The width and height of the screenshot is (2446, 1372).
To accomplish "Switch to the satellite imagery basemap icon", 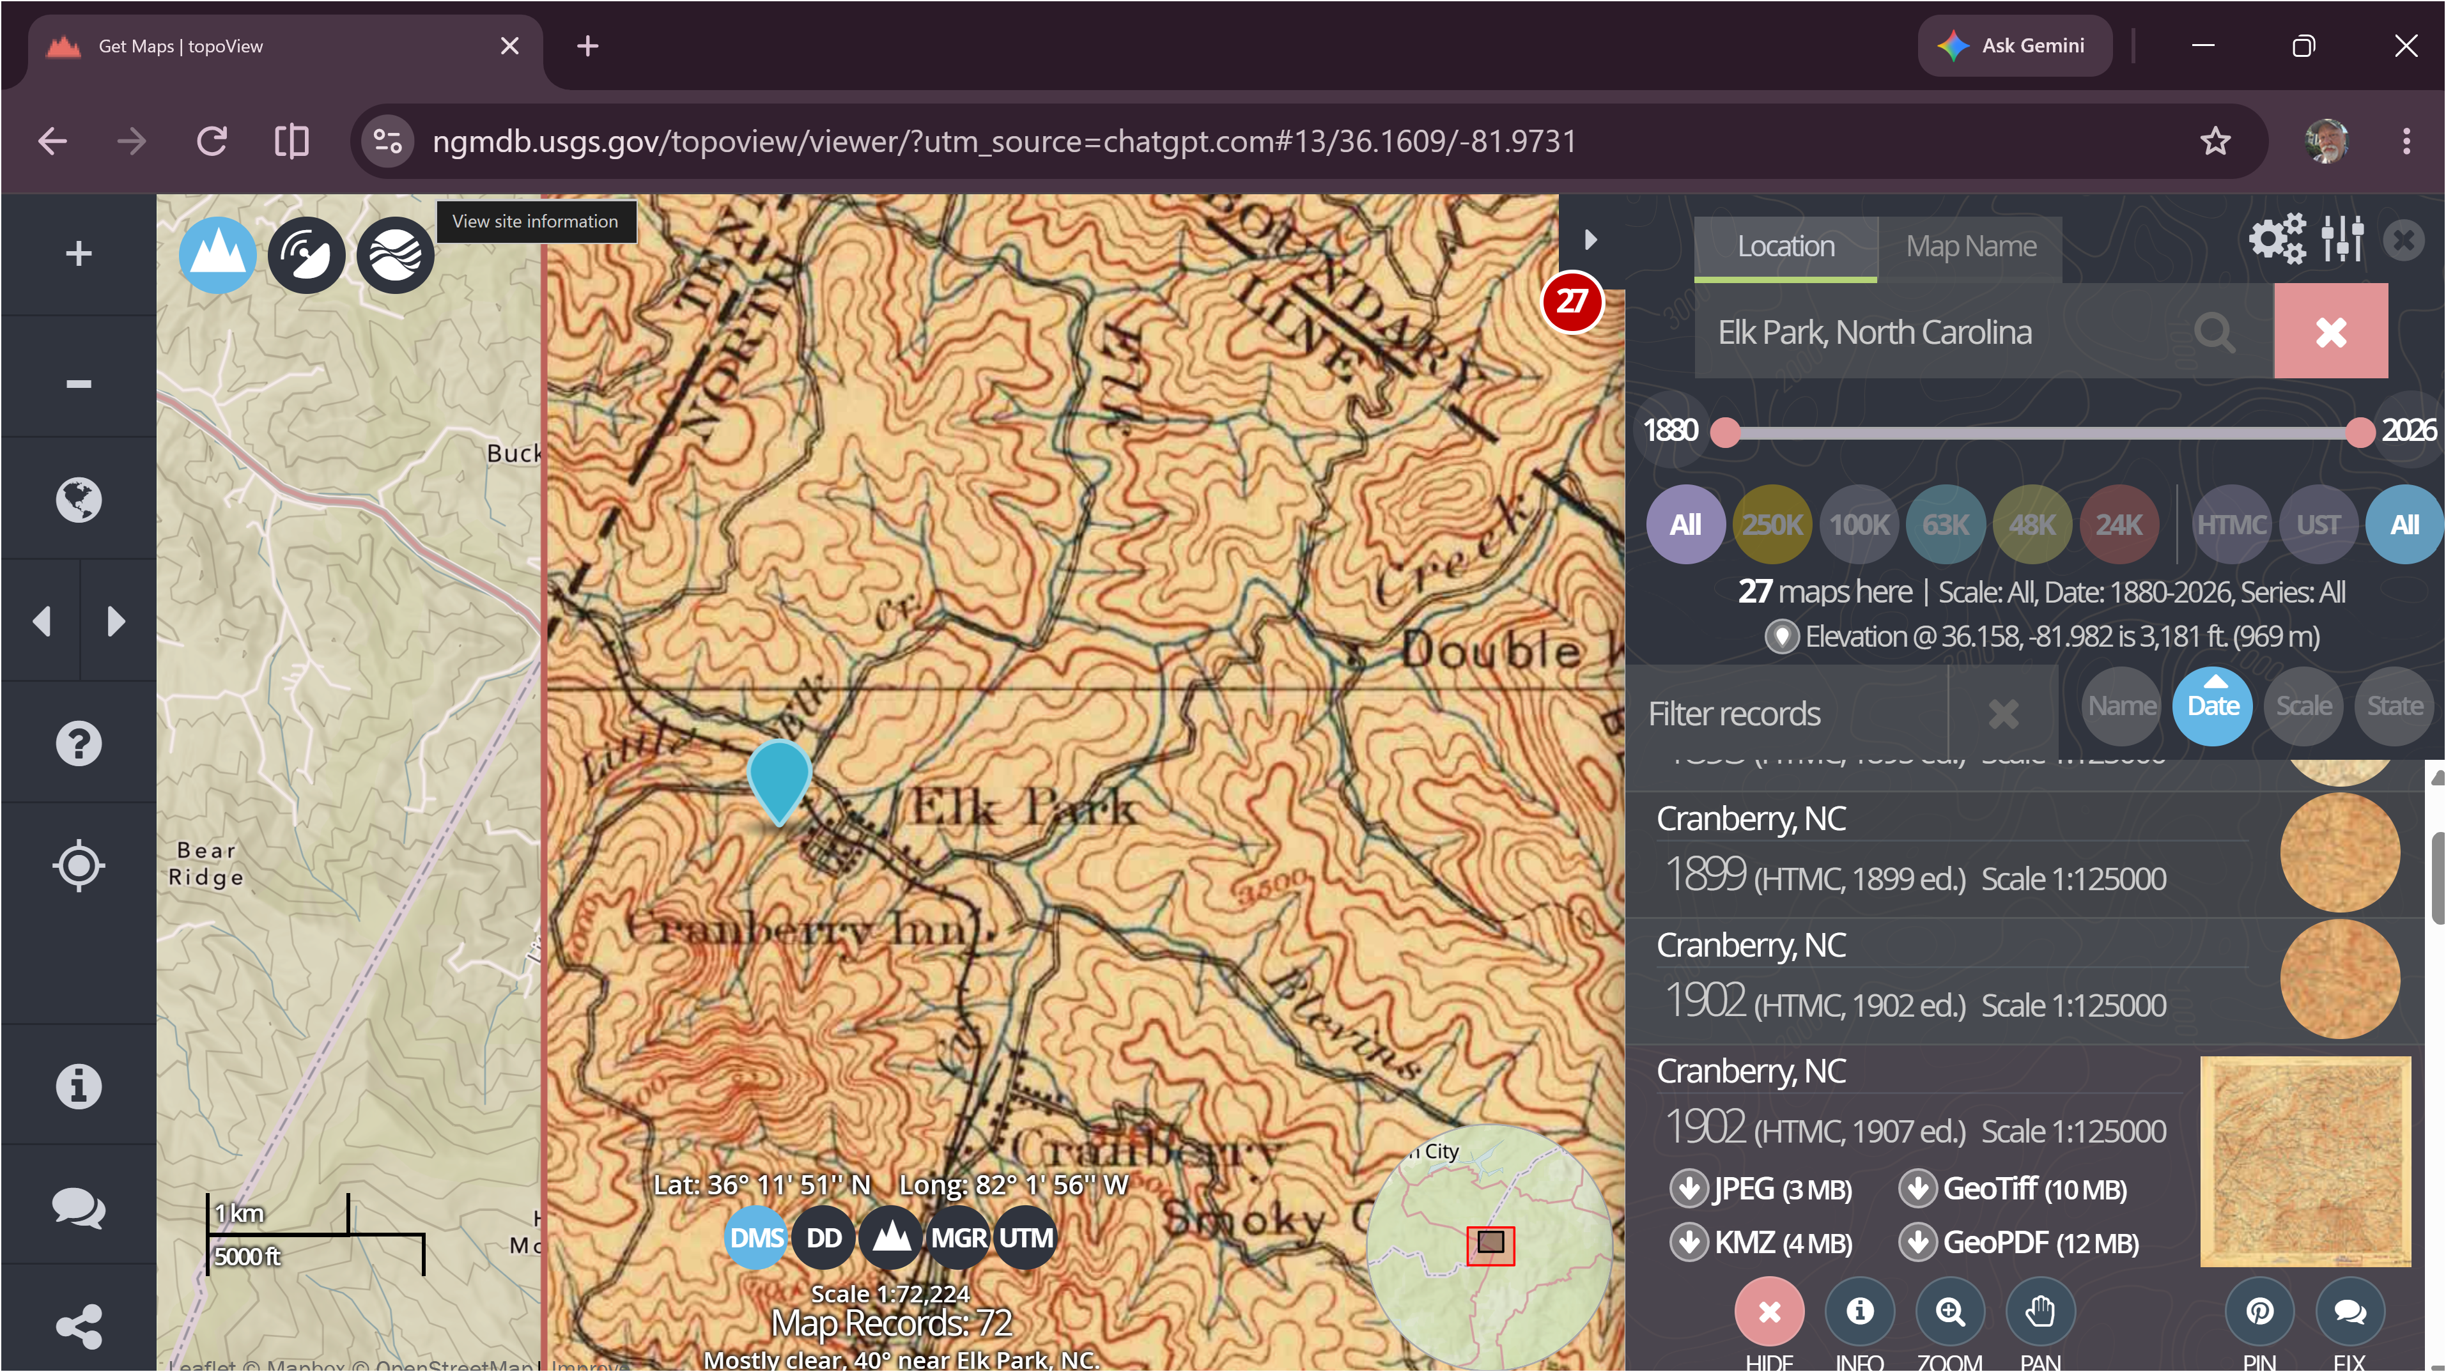I will 306,254.
